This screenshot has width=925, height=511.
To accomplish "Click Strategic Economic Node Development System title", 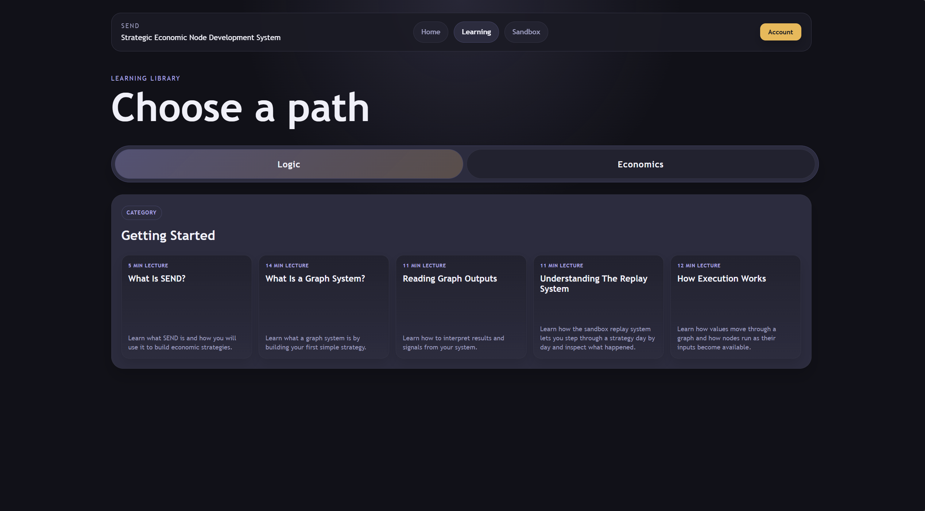I will pos(201,38).
